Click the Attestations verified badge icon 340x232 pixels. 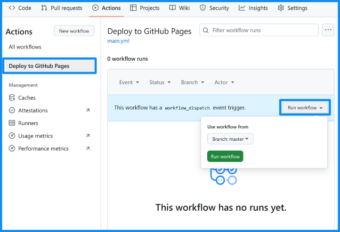coord(12,111)
